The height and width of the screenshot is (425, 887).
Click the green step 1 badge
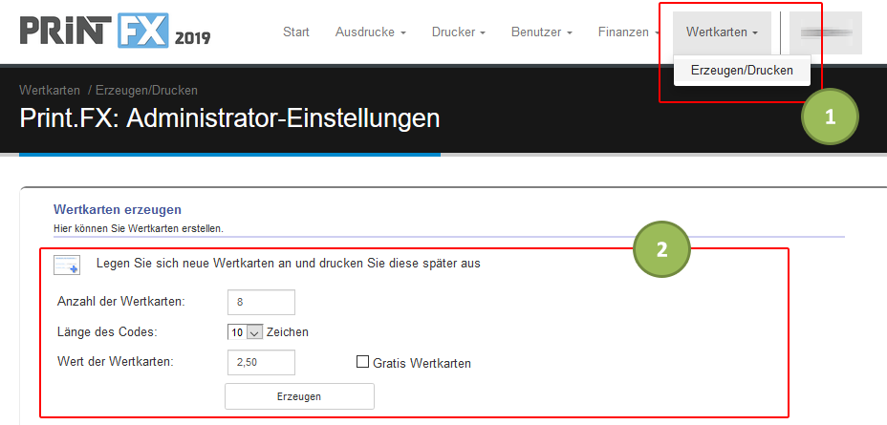point(830,118)
